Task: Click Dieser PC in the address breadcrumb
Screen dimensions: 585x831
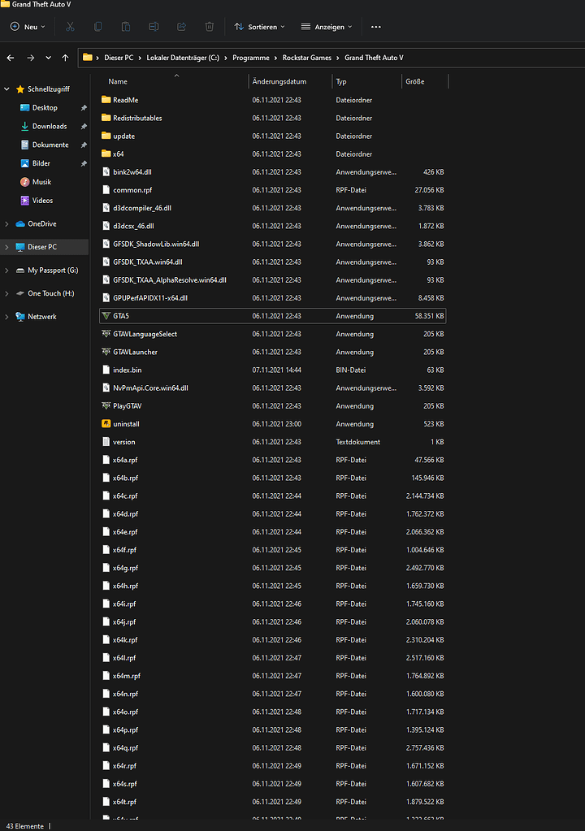Action: (x=119, y=58)
